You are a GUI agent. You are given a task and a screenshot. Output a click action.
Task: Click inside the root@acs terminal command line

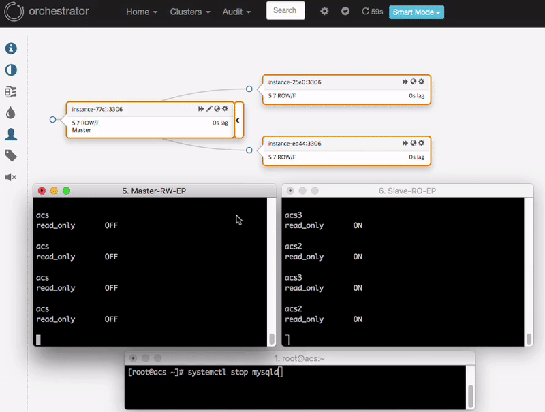pos(272,371)
